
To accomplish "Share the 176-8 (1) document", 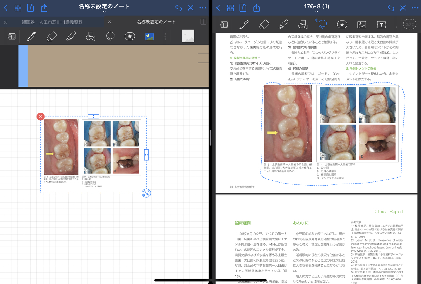I will pyautogui.click(x=256, y=7).
